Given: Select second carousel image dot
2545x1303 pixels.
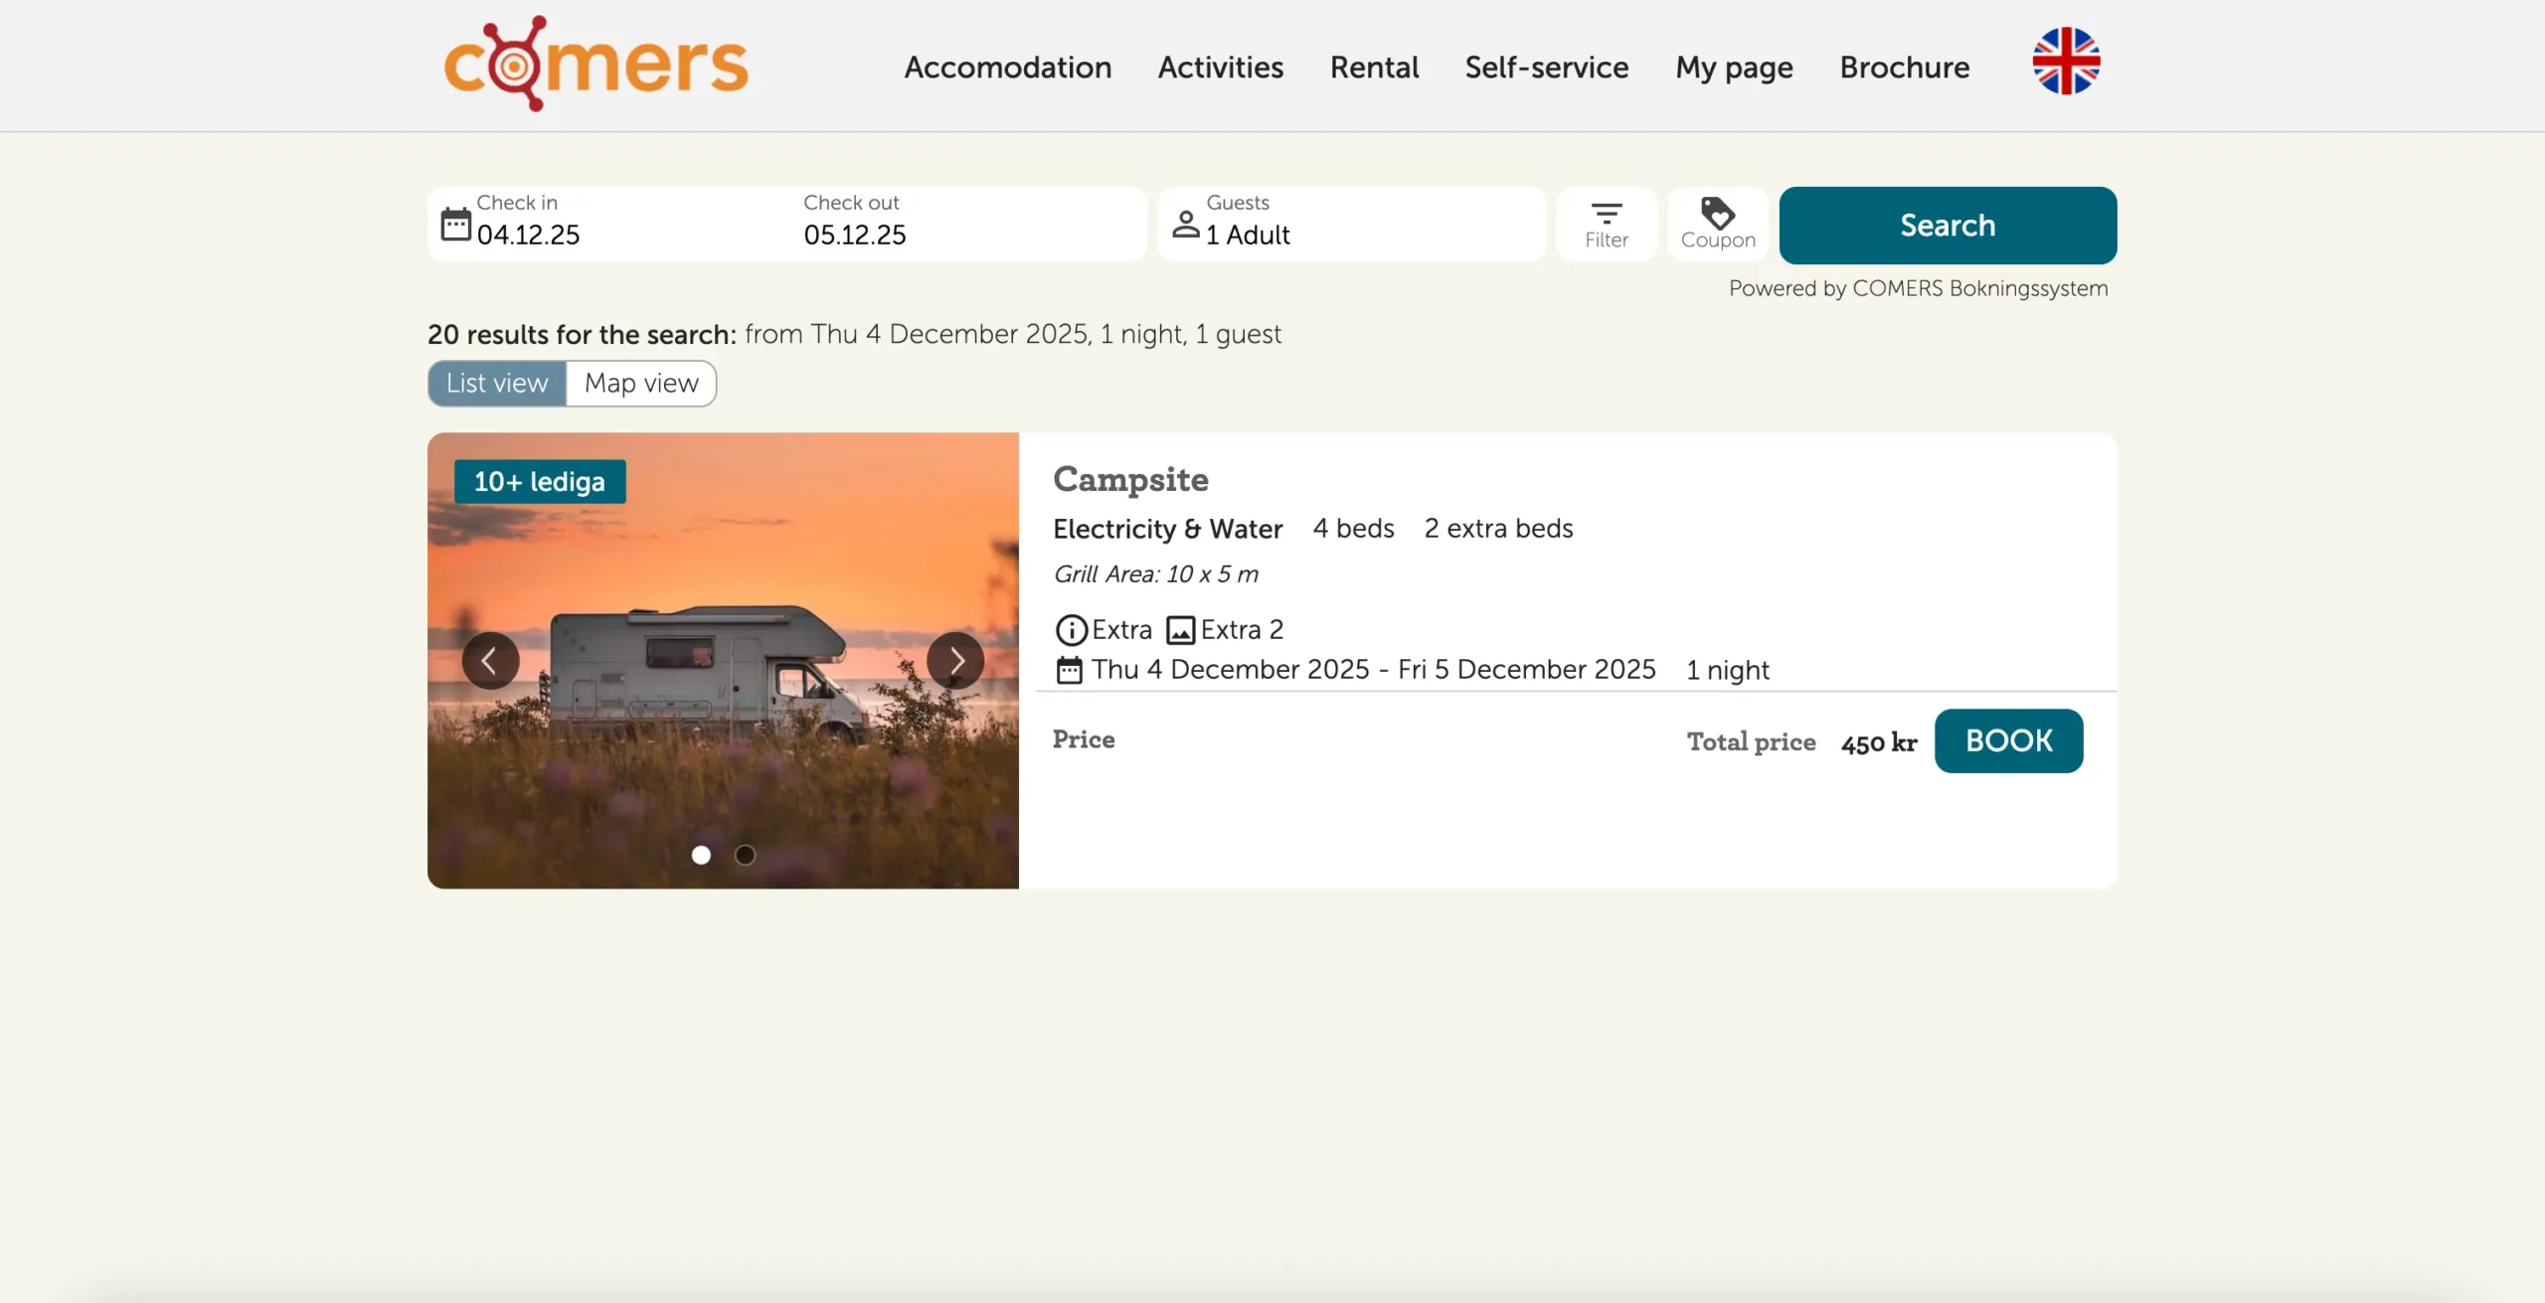Looking at the screenshot, I should 745,855.
